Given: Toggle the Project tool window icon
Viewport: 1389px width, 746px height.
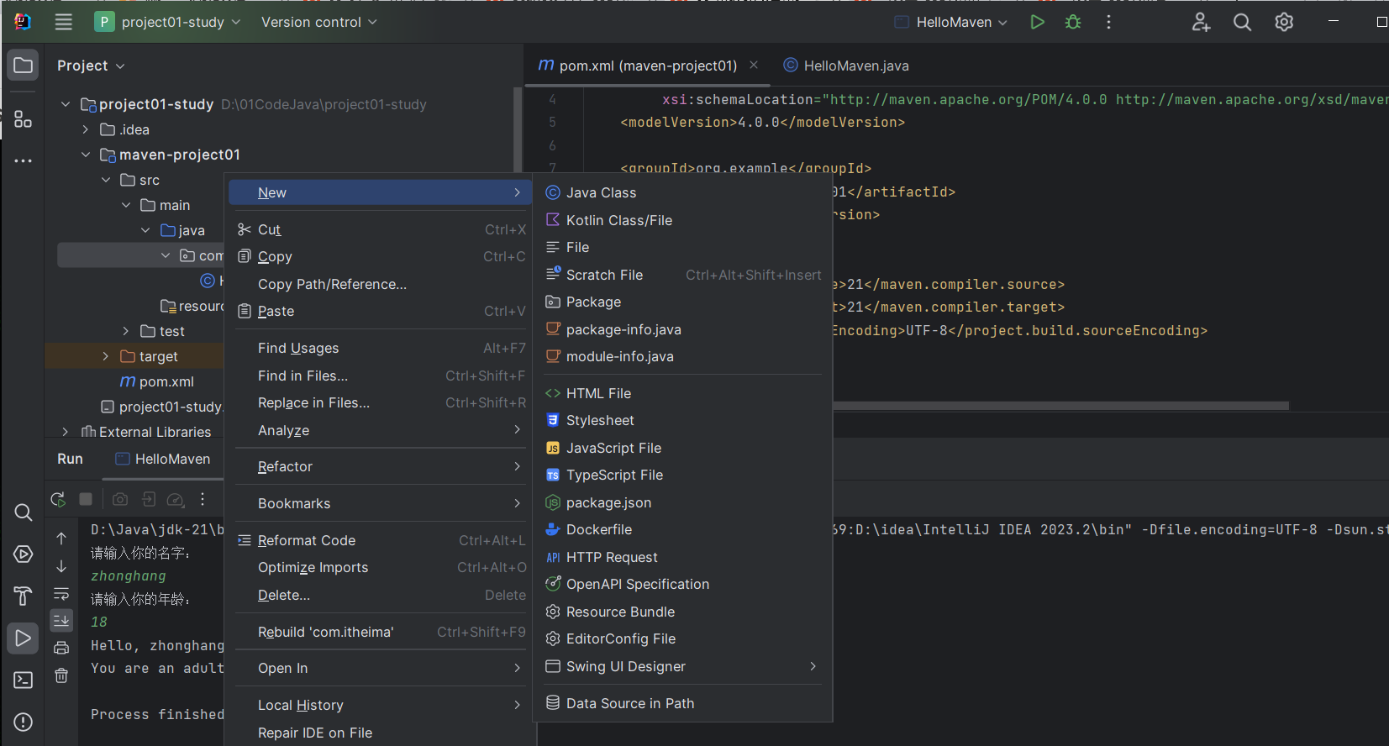Looking at the screenshot, I should click(24, 65).
